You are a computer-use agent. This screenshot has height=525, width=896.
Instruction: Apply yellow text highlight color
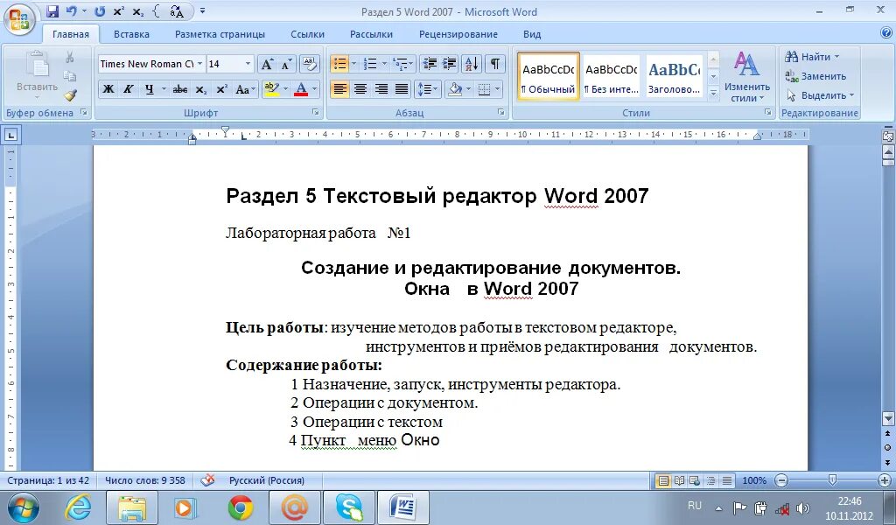271,89
